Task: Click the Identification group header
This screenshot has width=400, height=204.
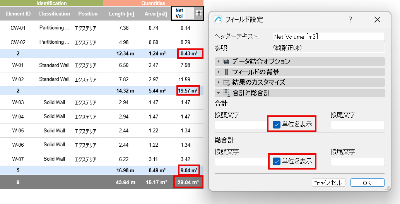Action: (x=51, y=3)
